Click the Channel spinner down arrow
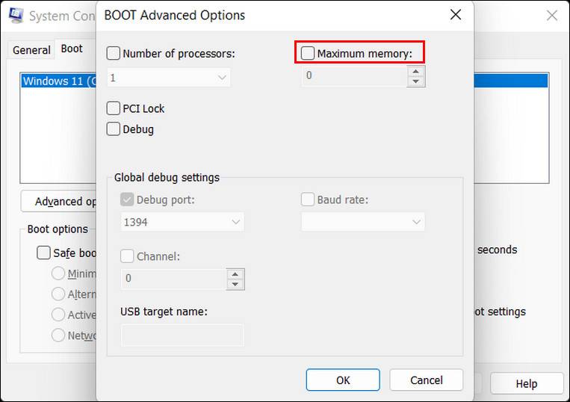 (x=235, y=284)
